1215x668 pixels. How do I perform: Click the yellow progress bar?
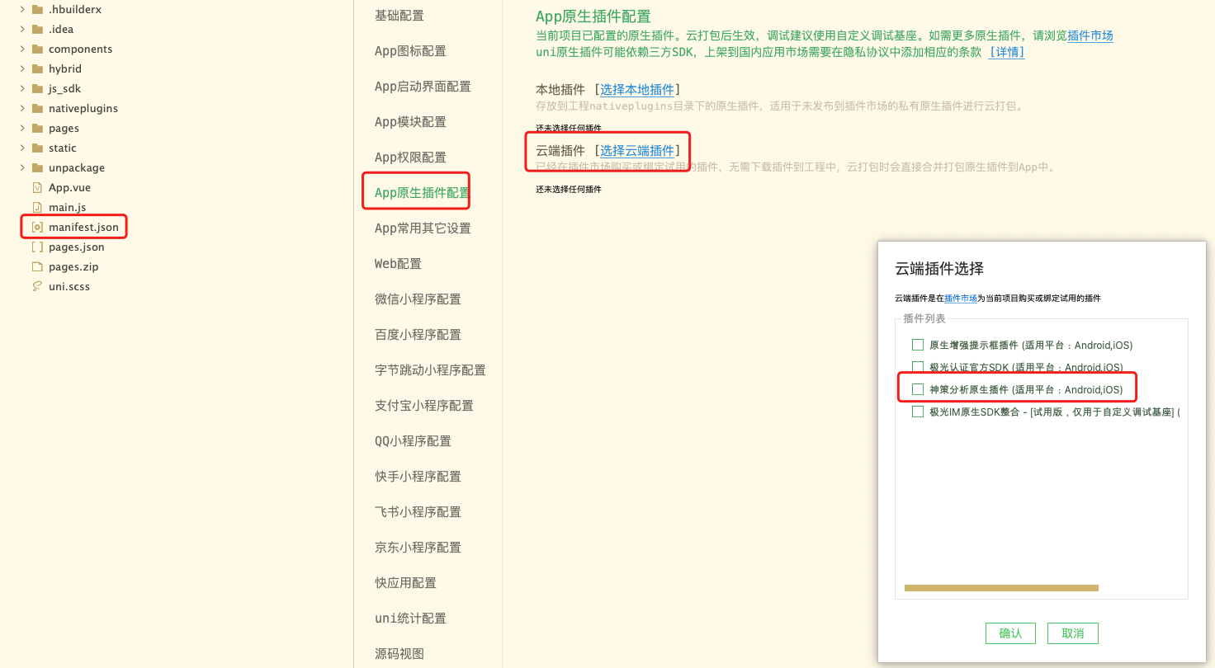[x=1000, y=588]
